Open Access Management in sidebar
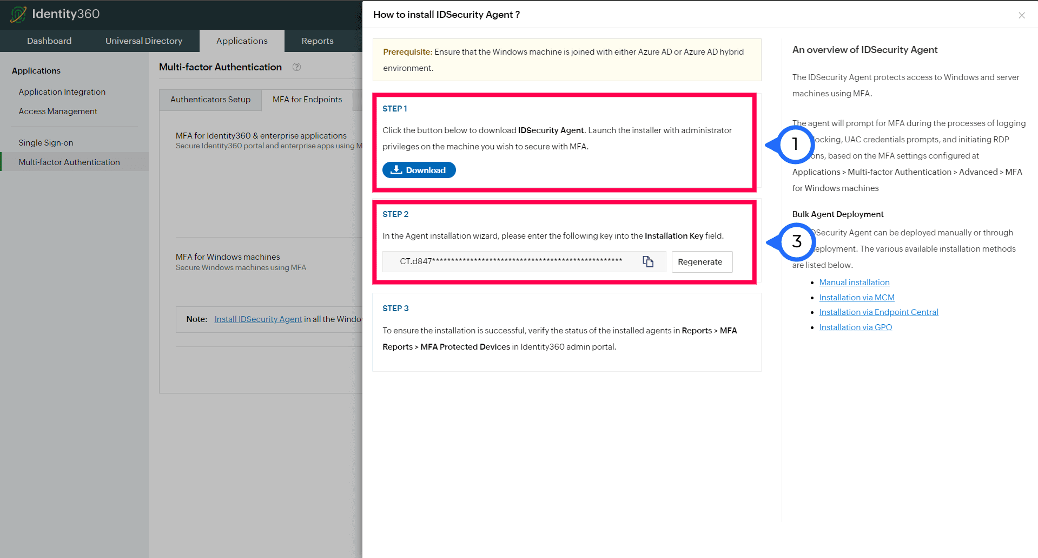 58,111
